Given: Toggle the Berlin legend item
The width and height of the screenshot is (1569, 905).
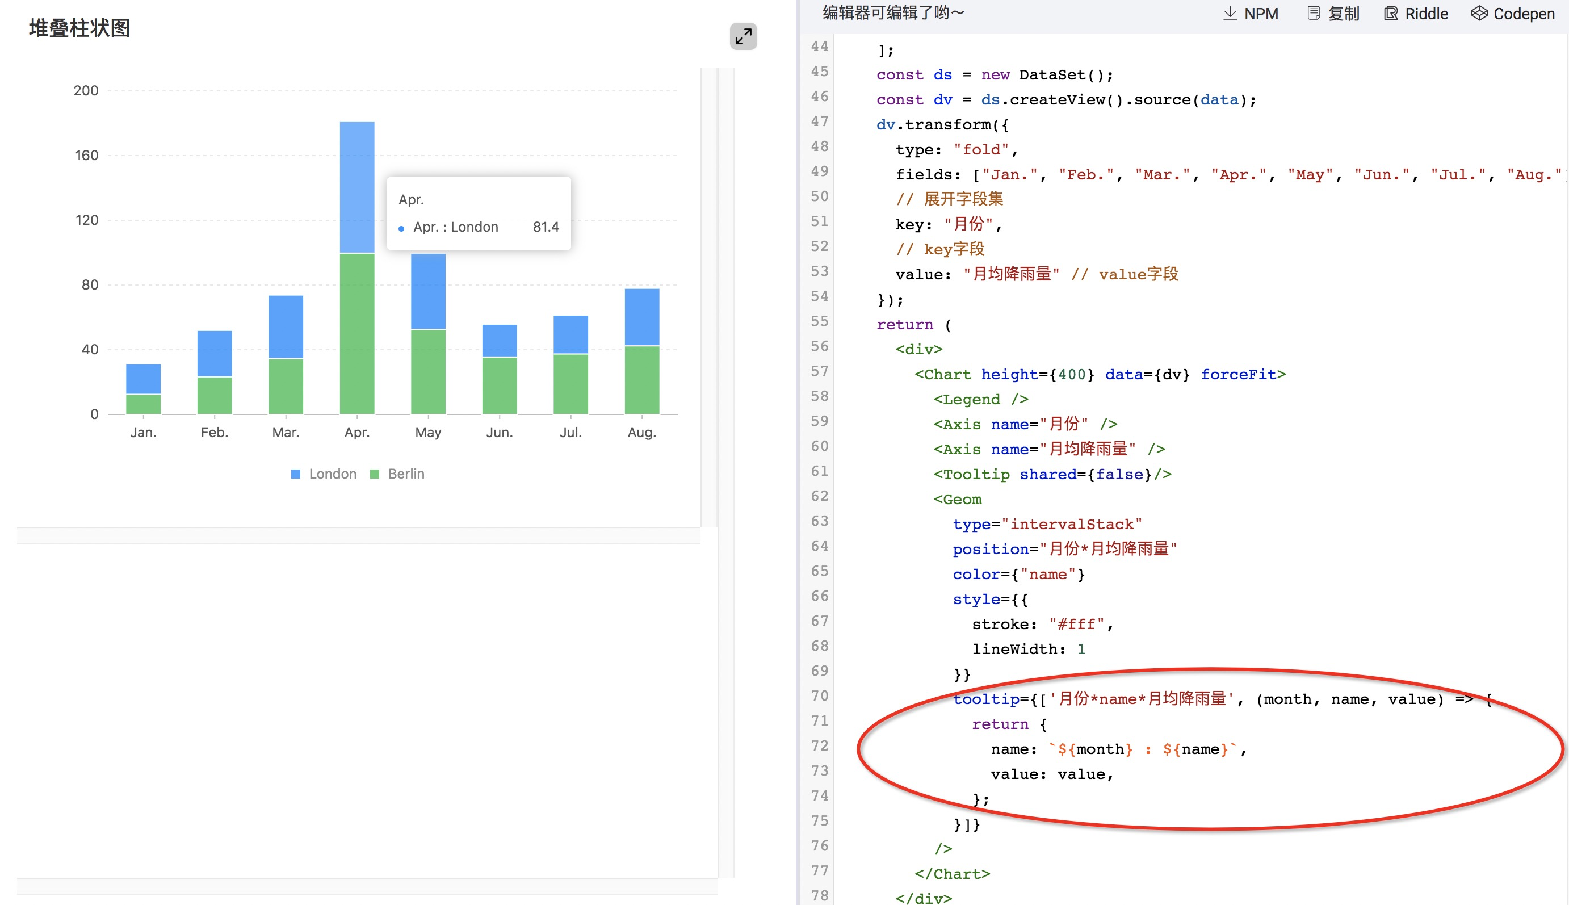Looking at the screenshot, I should pos(406,474).
